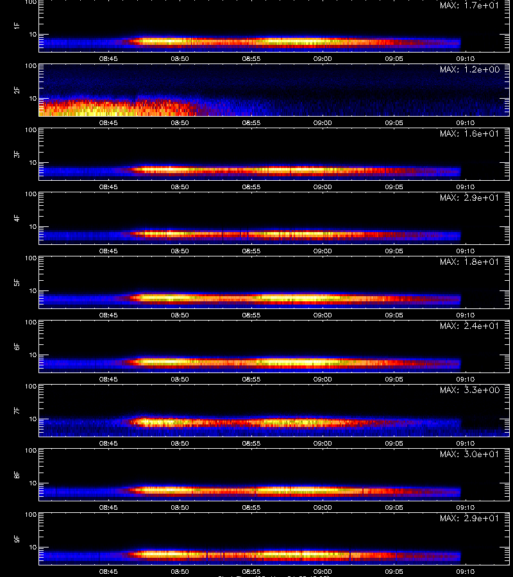513x577 pixels.
Task: Click the 100 y-axis label of panel 5F
Action: pos(31,258)
